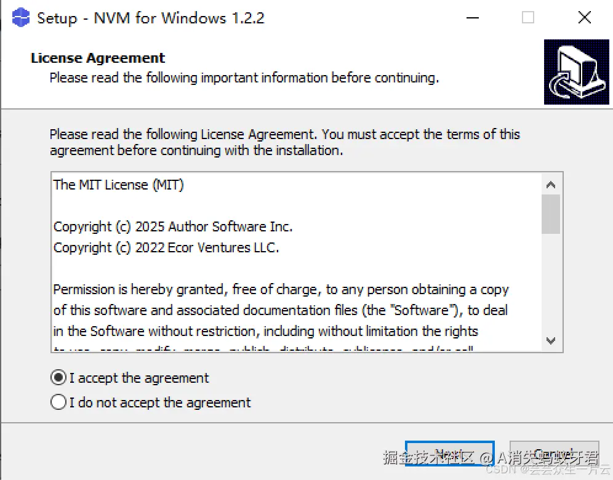613x480 pixels.
Task: Close the NVM Setup window
Action: 585,17
